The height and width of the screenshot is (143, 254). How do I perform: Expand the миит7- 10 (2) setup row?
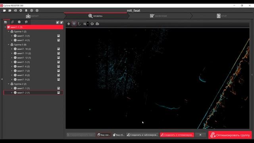12,49
